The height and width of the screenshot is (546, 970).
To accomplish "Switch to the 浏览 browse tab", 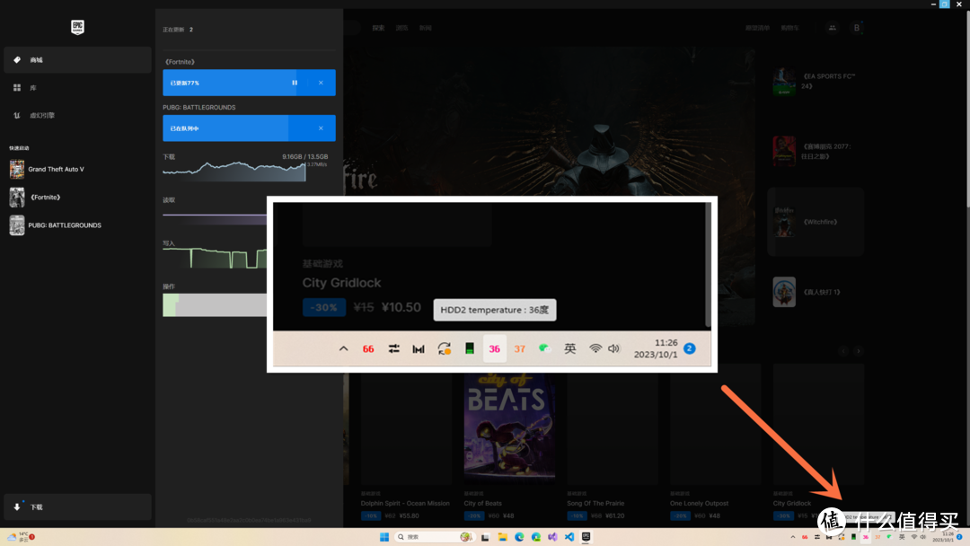I will (x=402, y=28).
